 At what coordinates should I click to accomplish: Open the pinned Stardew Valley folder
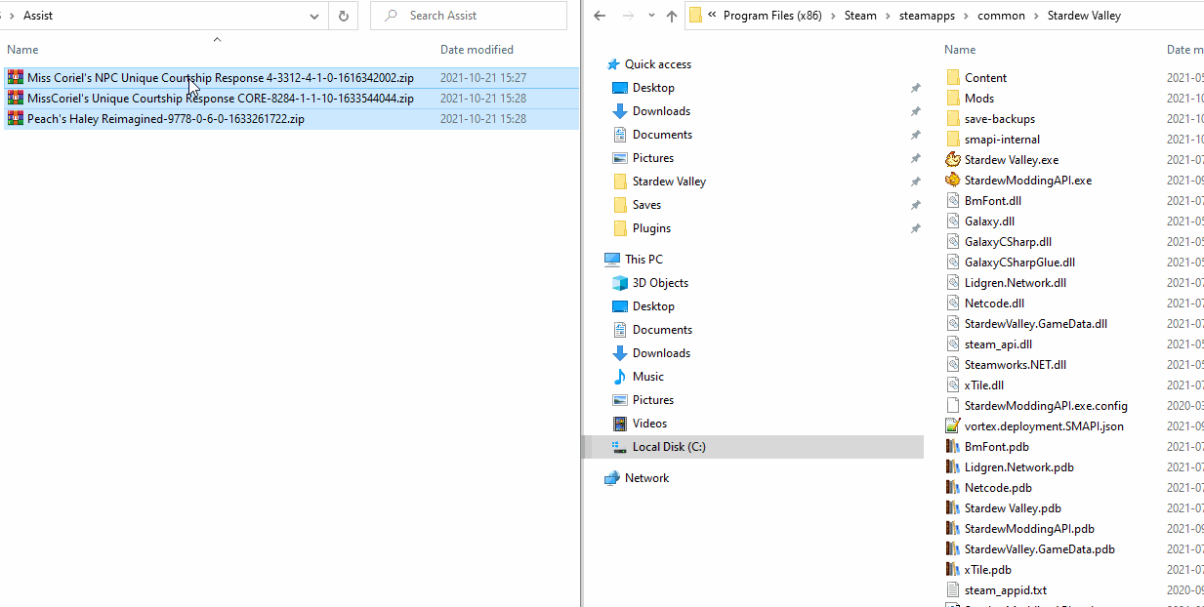669,182
